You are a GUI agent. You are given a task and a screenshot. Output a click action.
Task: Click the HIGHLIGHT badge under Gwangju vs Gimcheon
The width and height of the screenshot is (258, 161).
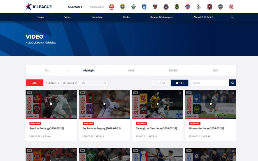pos(141,123)
